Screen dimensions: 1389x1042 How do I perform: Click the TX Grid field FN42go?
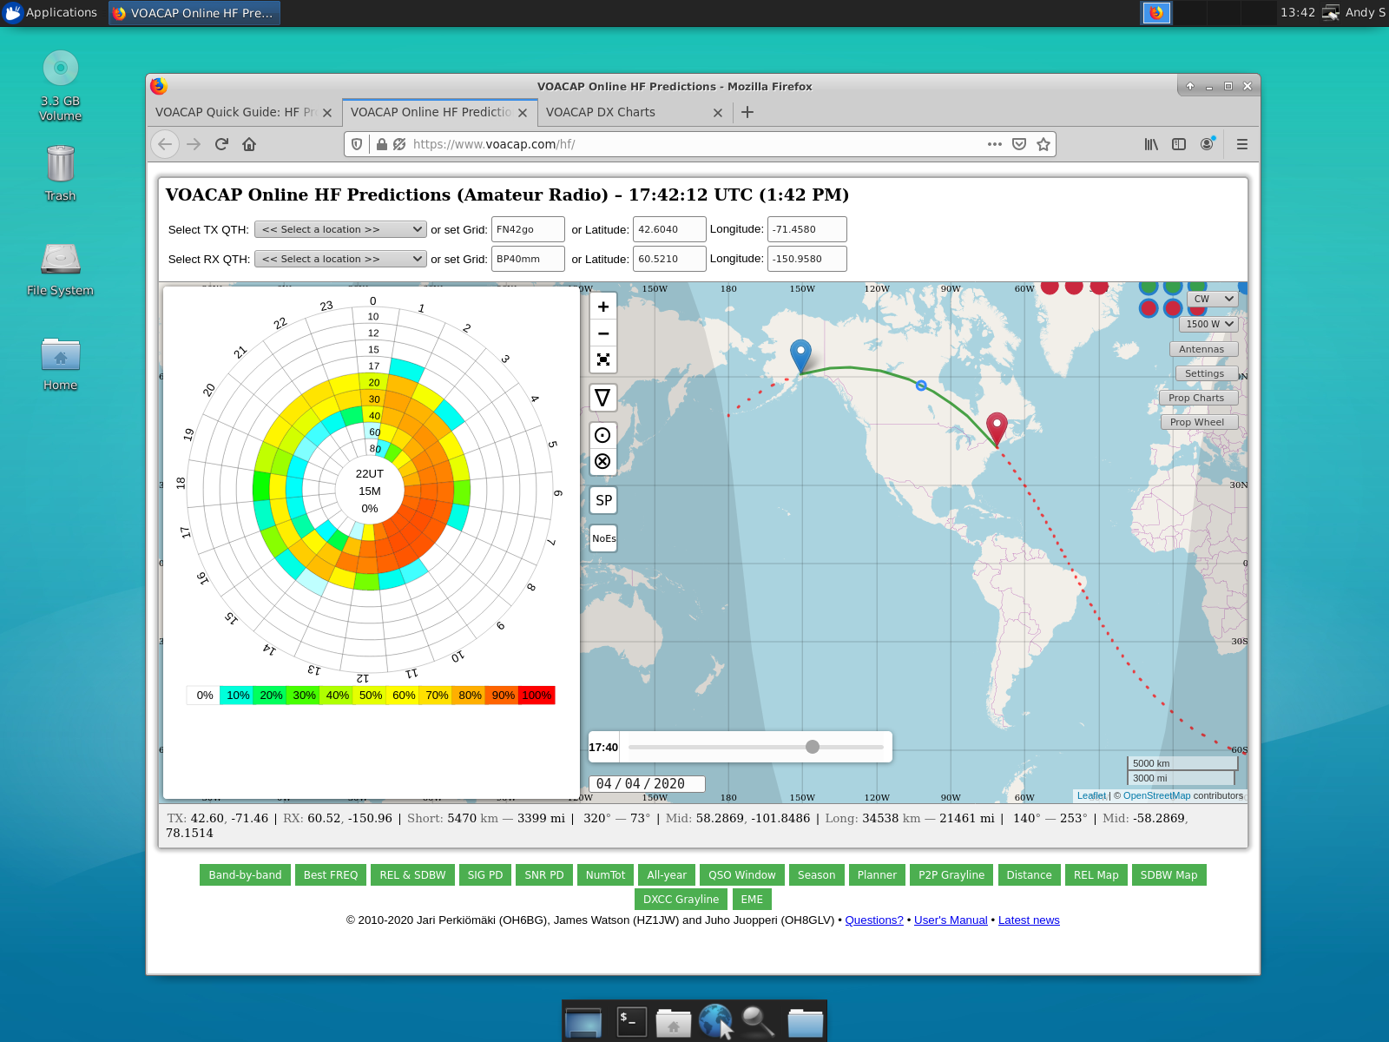(x=528, y=229)
